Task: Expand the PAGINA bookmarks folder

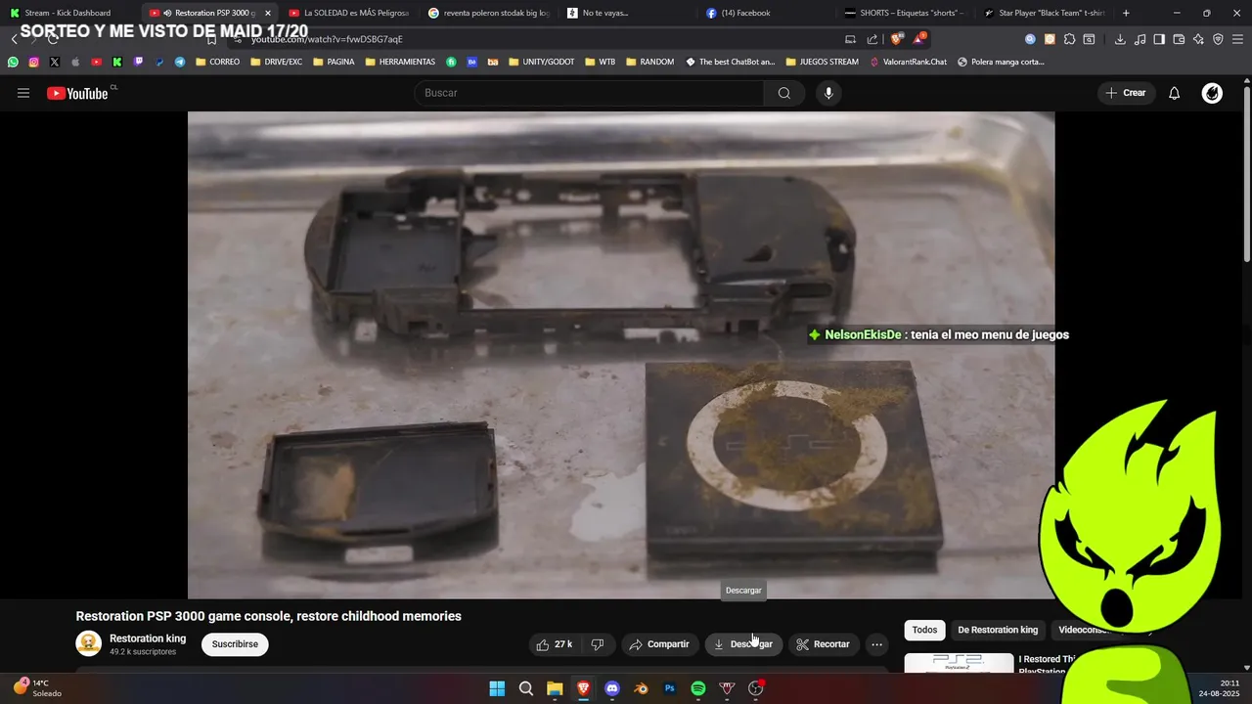Action: (333, 62)
